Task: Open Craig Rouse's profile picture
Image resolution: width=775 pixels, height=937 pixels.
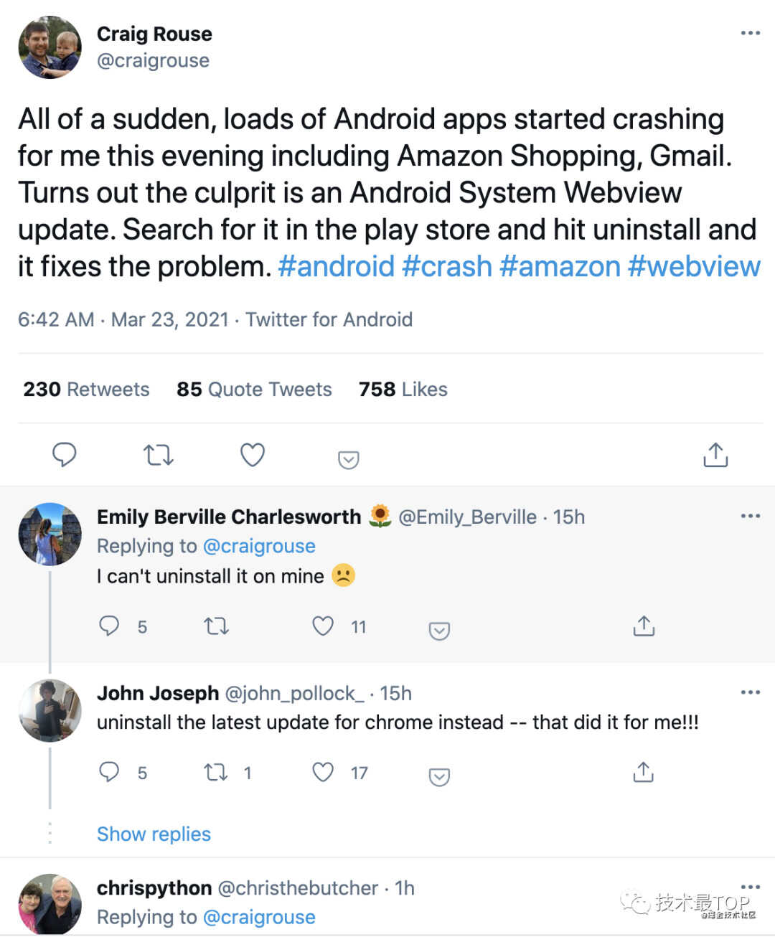Action: tap(50, 47)
